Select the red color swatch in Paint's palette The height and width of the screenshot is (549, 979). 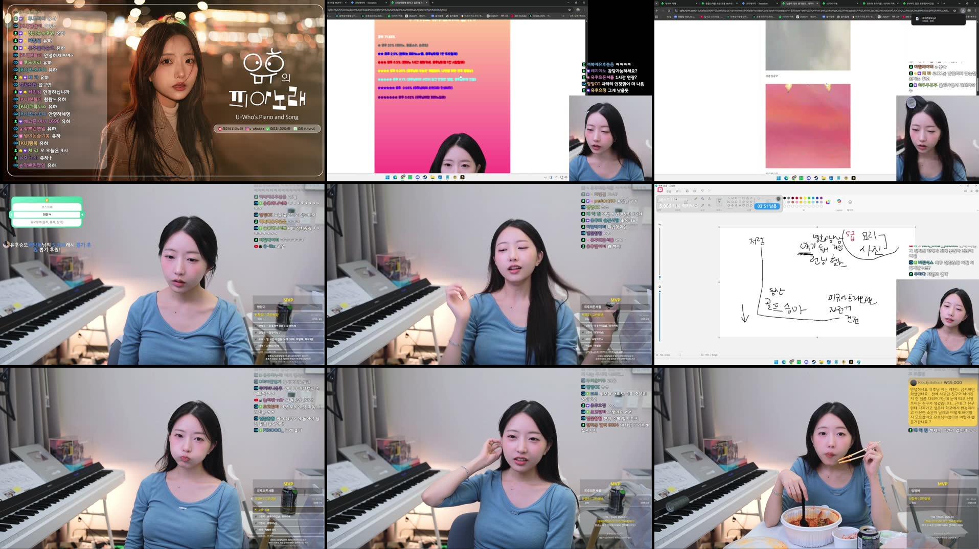point(796,198)
